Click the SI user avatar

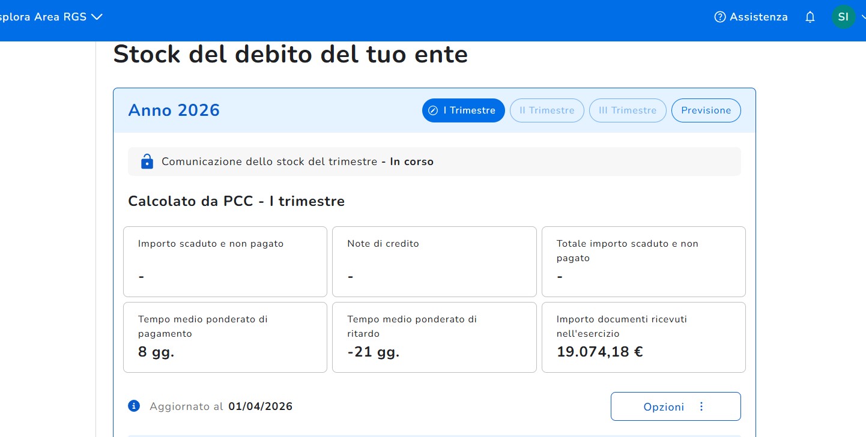[x=843, y=17]
